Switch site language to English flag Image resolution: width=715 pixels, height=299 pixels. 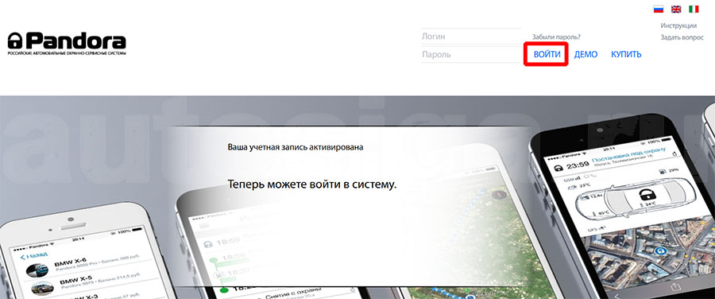(x=676, y=9)
